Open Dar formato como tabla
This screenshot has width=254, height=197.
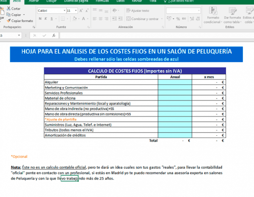coord(232,15)
